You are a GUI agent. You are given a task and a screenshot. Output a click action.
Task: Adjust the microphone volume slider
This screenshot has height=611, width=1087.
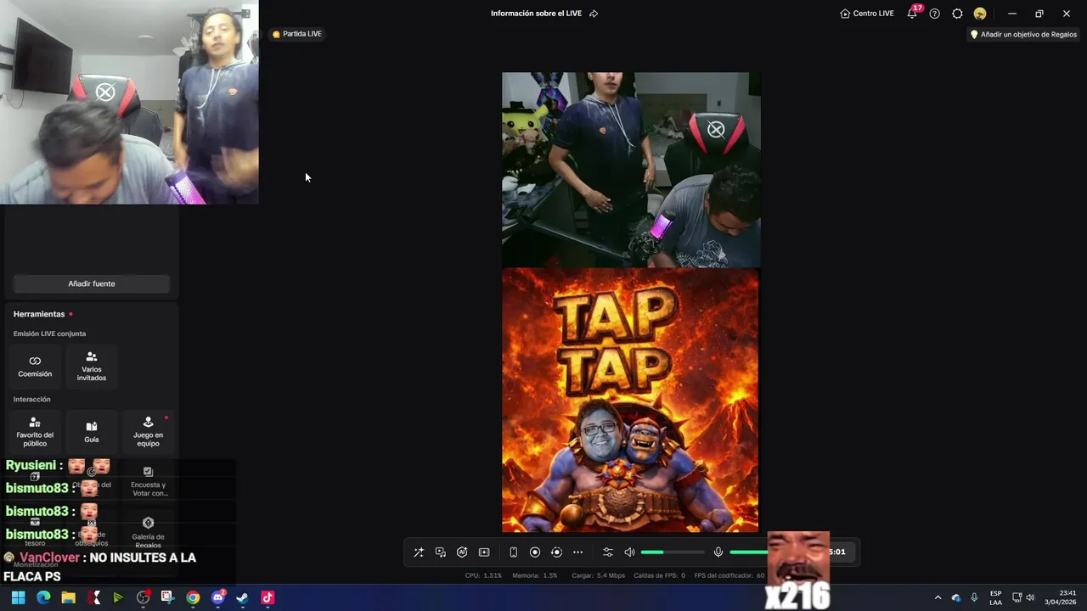749,552
